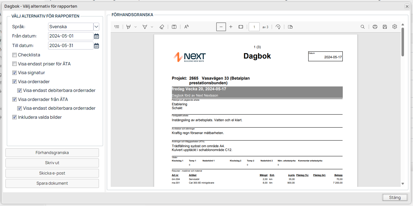Uncheck debiterbara orderrader under orderrader från ÄTA

tap(20, 108)
